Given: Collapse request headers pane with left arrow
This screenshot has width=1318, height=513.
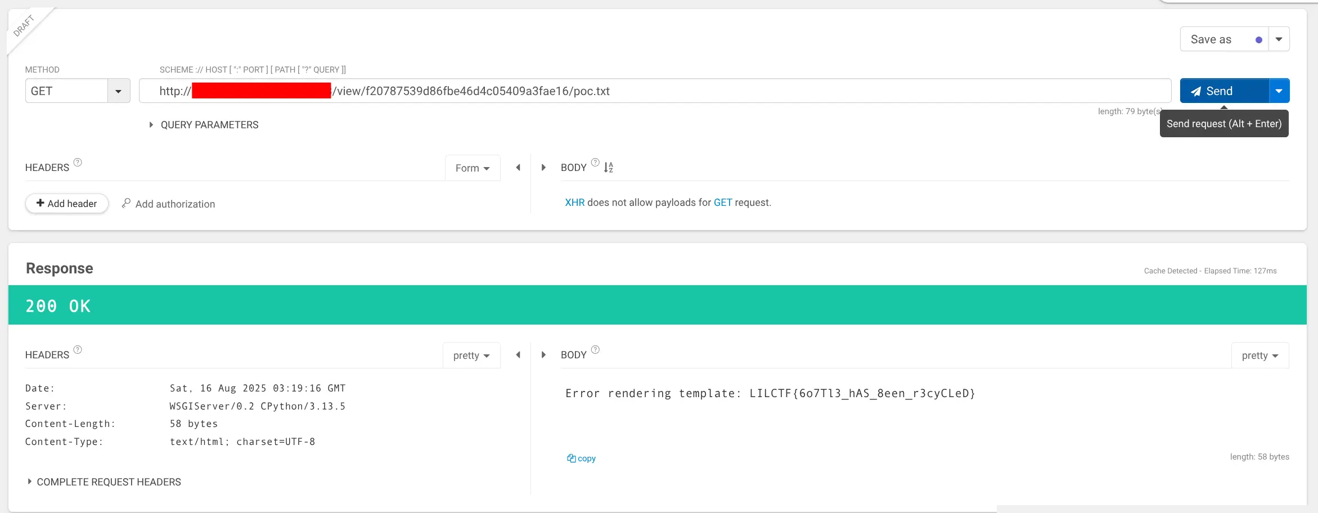Looking at the screenshot, I should pyautogui.click(x=518, y=168).
